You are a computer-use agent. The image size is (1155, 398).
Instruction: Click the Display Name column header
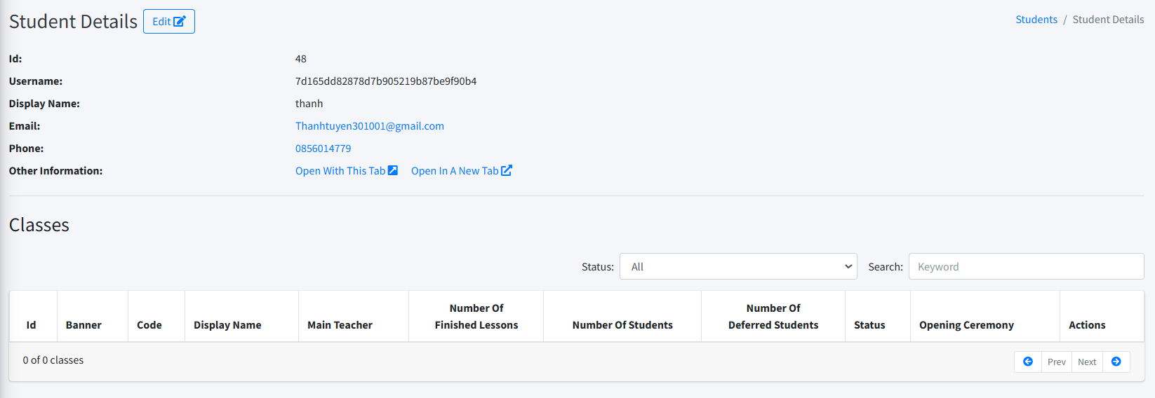[x=227, y=325]
